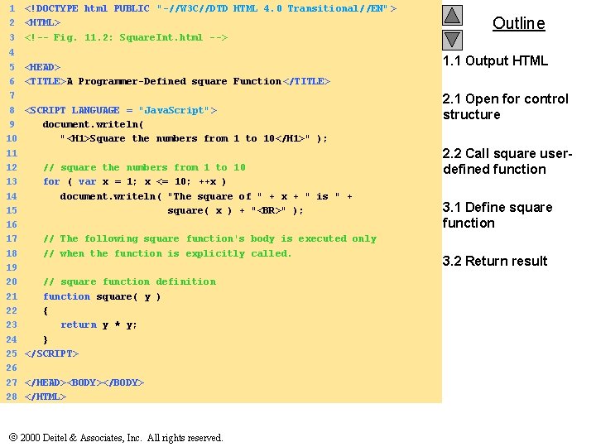
Task: Click the for loop statement on line 13
Action: pos(135,181)
